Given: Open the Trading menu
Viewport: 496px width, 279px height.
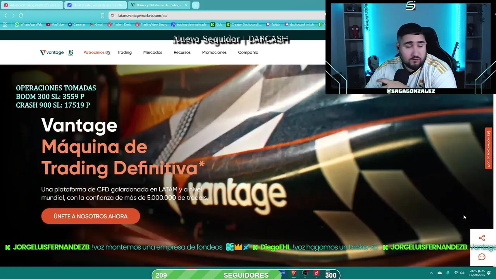Looking at the screenshot, I should pos(124,52).
